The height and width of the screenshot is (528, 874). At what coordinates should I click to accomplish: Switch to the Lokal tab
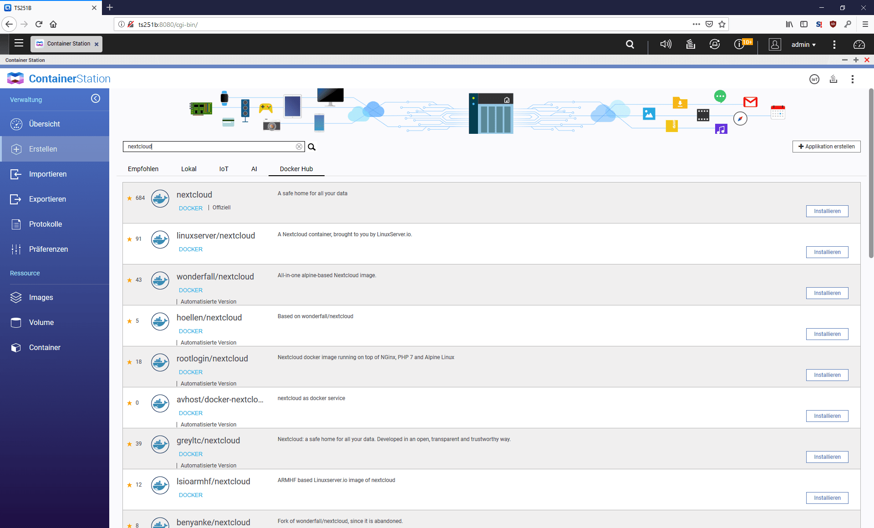coord(188,169)
